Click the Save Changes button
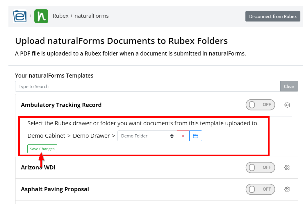This screenshot has width=303, height=204. (42, 149)
